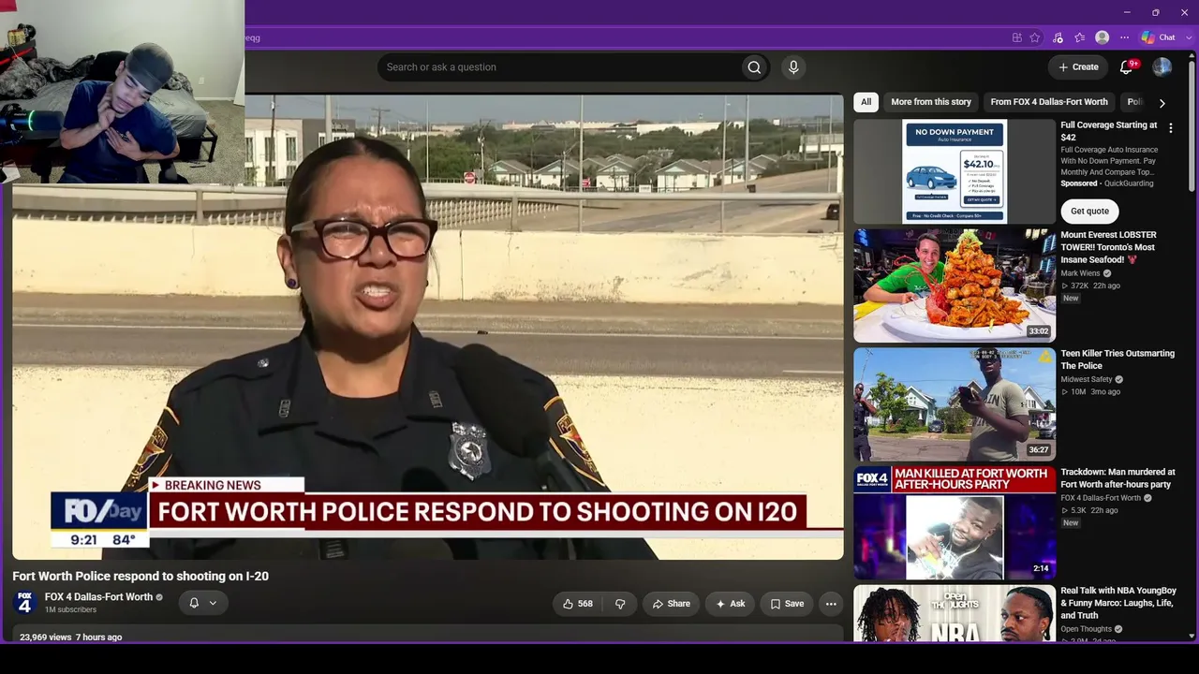The width and height of the screenshot is (1199, 674).
Task: Click the music media toolbar icon
Action: [1058, 37]
